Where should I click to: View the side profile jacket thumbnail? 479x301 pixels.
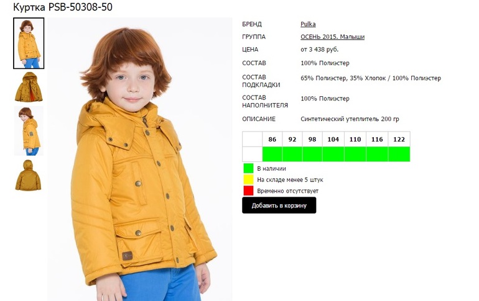29,131
